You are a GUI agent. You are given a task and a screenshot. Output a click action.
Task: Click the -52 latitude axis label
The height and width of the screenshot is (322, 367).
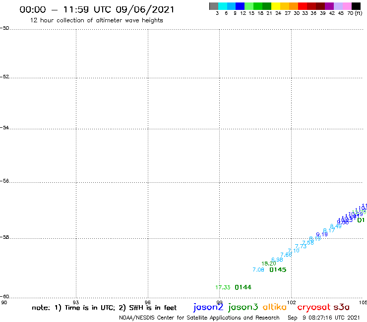(x=4, y=77)
